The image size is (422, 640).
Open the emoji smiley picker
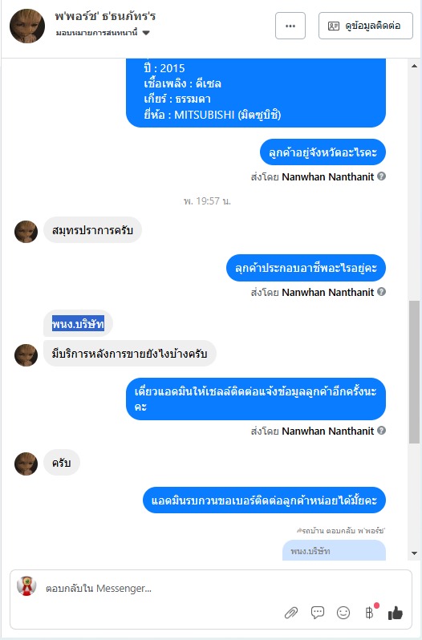[343, 613]
